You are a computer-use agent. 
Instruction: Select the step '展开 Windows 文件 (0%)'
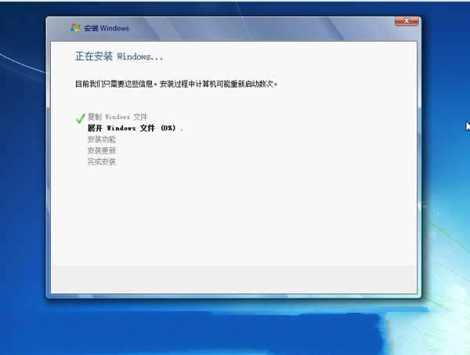(135, 128)
